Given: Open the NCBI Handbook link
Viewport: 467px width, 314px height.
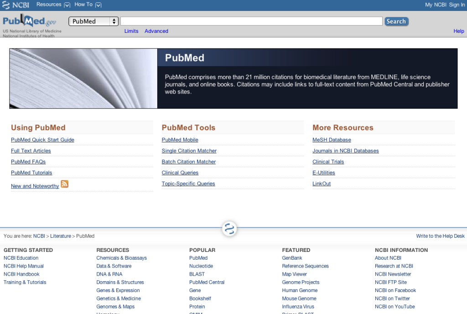Looking at the screenshot, I should coord(21,274).
